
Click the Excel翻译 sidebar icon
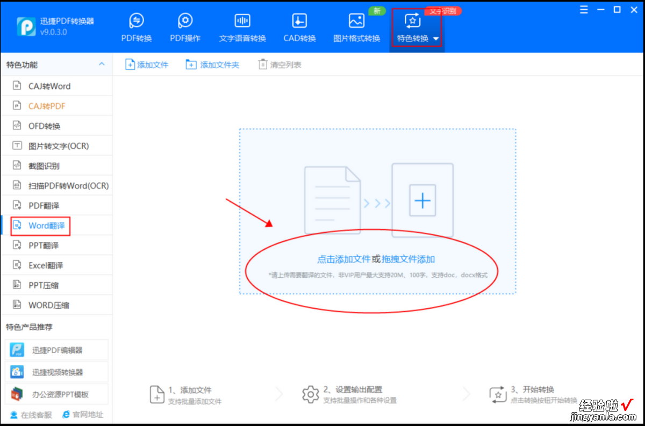pos(17,265)
